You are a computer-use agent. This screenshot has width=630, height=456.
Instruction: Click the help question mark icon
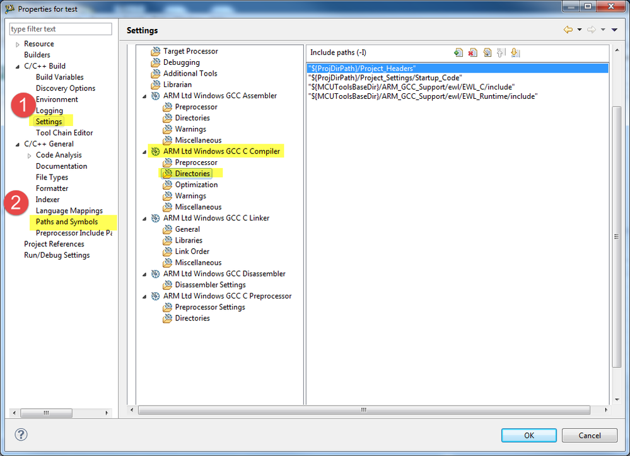pyautogui.click(x=21, y=435)
